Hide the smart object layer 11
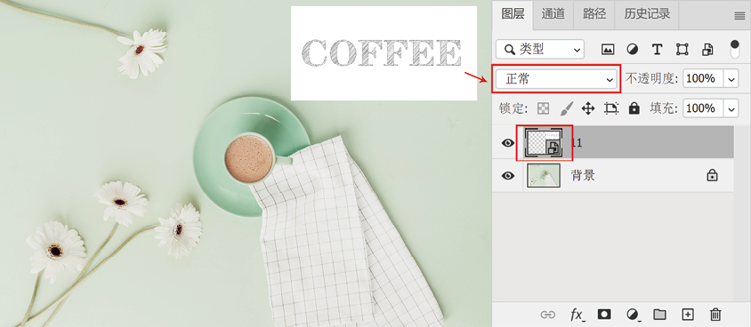The height and width of the screenshot is (327, 751). coord(508,143)
